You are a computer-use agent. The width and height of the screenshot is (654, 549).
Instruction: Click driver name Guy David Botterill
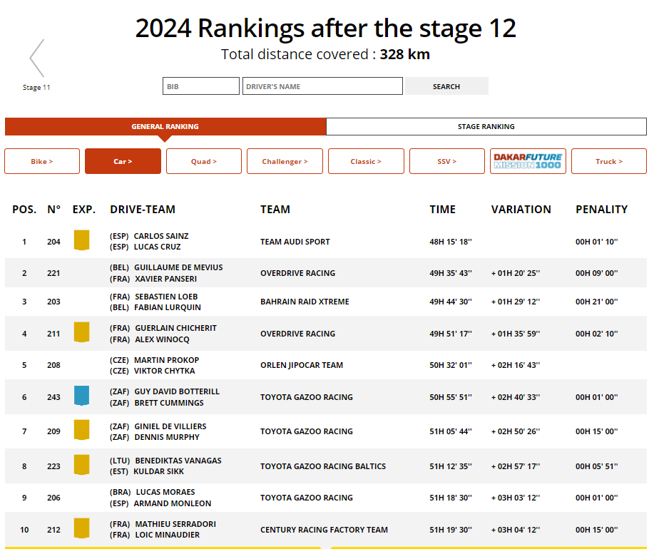[177, 392]
